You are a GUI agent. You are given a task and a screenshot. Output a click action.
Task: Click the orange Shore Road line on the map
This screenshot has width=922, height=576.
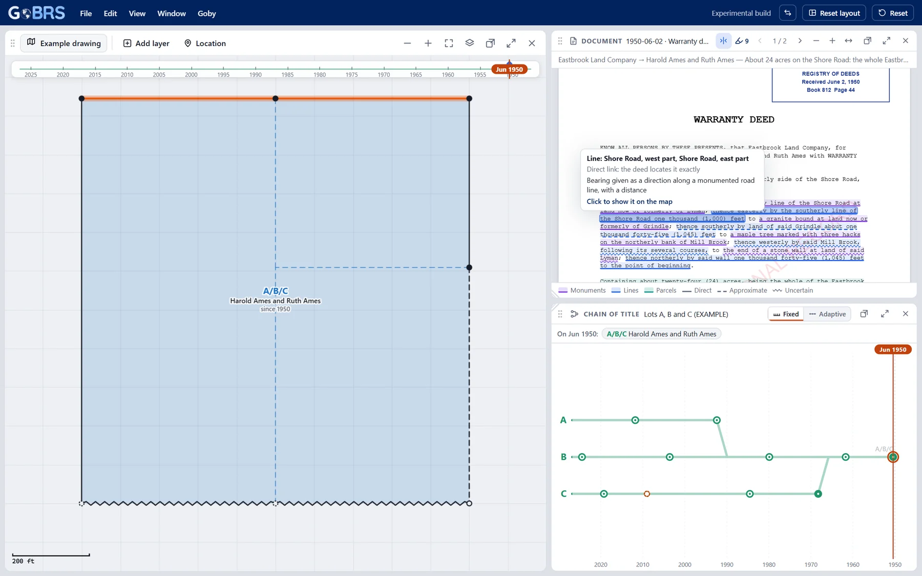coord(275,98)
